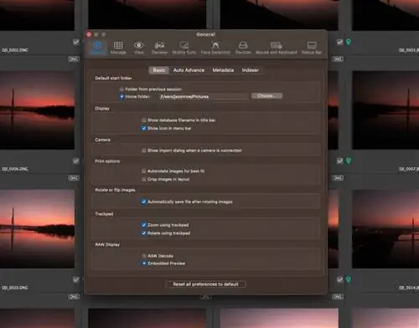
Task: Uncheck Automatically save file after rotating images
Action: [144, 202]
